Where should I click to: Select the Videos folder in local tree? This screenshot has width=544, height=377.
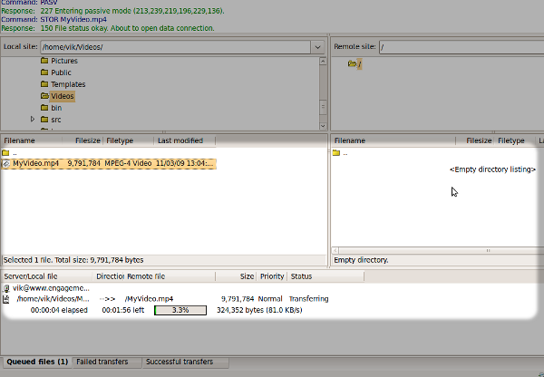click(62, 96)
